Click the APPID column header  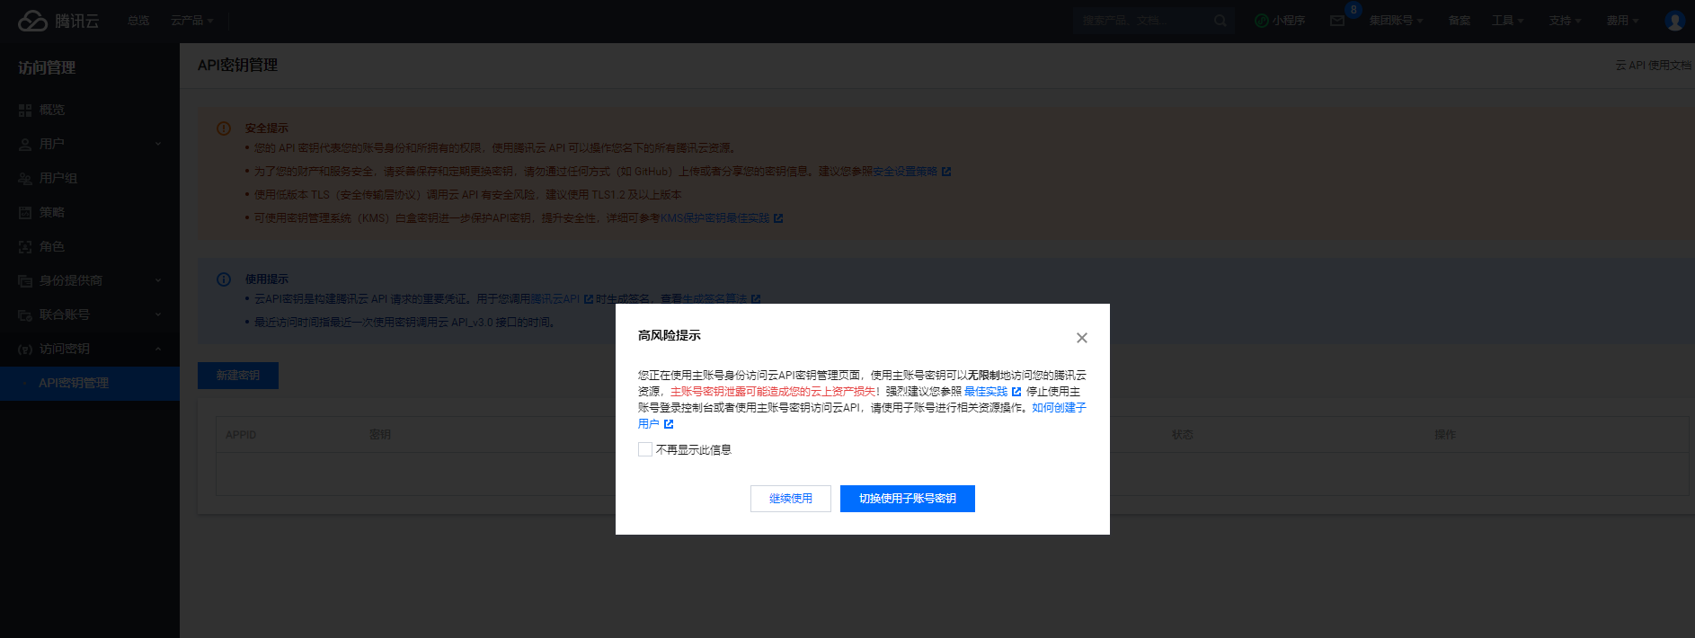click(x=241, y=435)
